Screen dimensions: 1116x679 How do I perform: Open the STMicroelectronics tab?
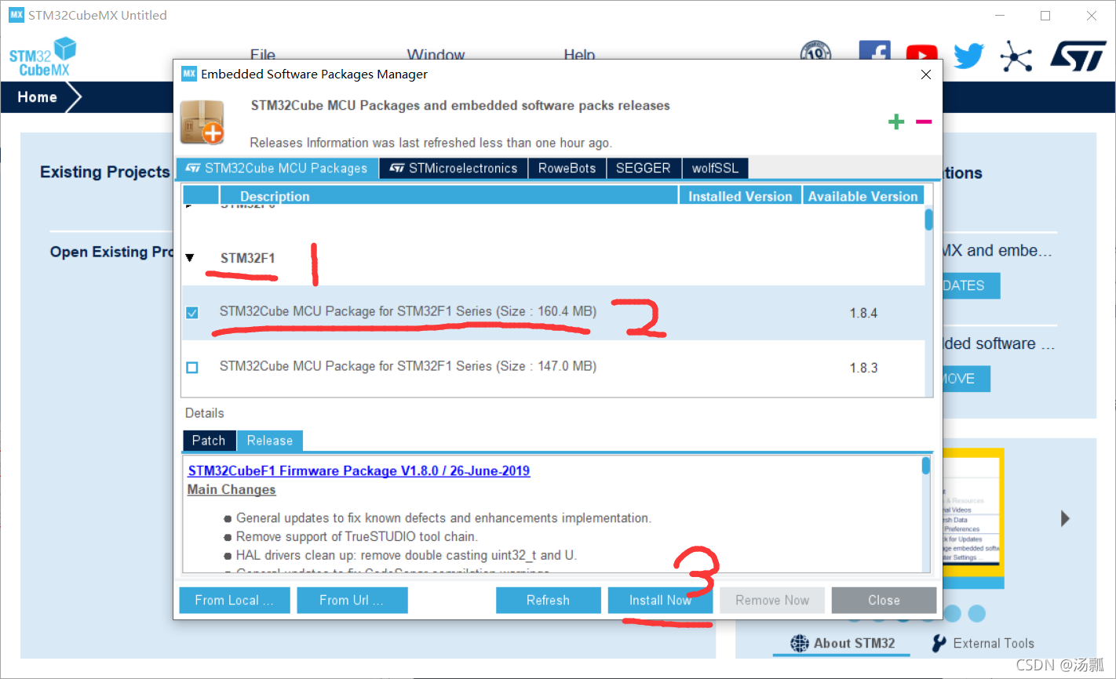[454, 169]
